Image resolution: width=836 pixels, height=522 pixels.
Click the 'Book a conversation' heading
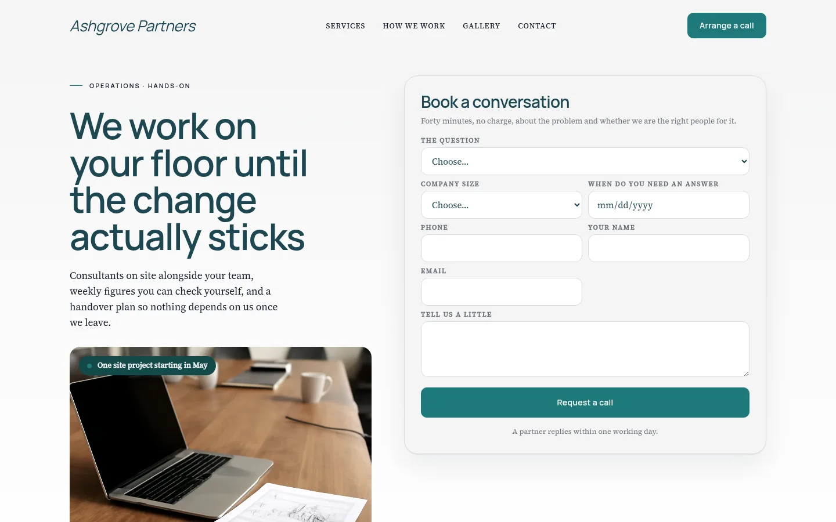[x=495, y=102]
